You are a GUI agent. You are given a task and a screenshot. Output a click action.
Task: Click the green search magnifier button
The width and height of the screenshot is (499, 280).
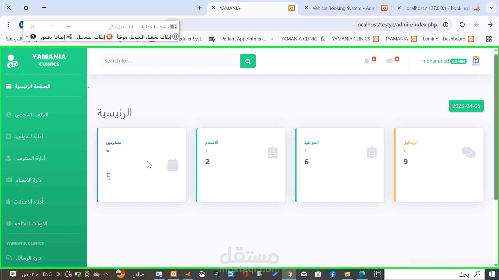(x=248, y=61)
